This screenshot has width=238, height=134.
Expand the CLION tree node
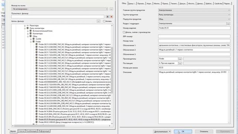click(x=31, y=39)
